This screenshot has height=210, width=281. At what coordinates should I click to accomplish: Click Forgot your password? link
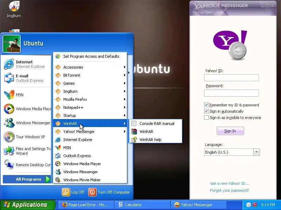point(230,190)
